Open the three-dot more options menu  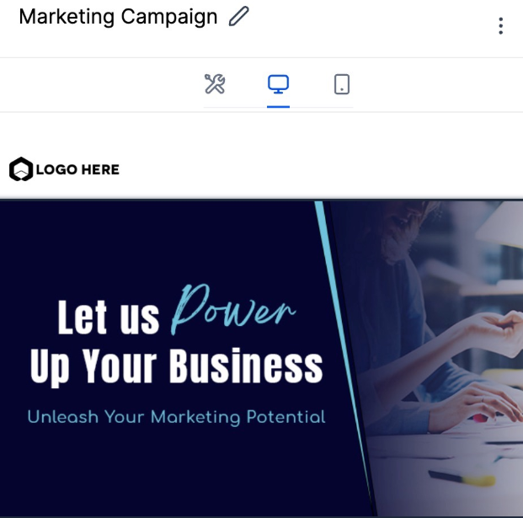click(500, 26)
